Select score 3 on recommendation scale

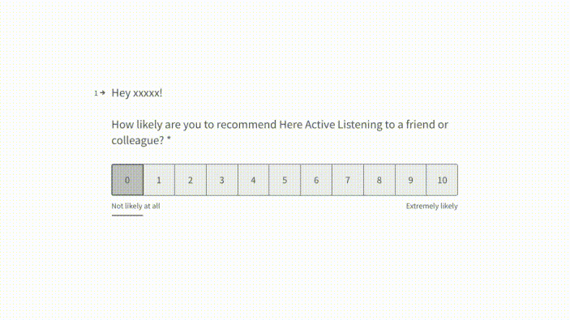point(222,180)
